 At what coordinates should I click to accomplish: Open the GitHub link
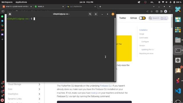click(134, 18)
